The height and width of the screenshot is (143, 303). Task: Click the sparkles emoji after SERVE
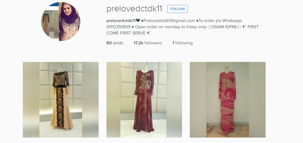click(x=149, y=33)
